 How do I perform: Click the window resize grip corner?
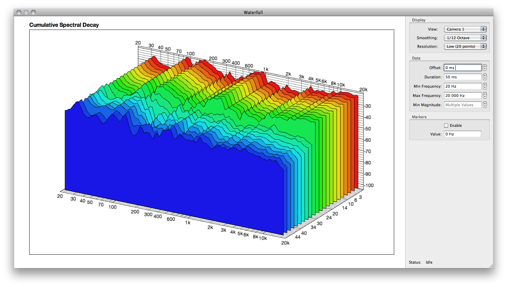[491, 266]
